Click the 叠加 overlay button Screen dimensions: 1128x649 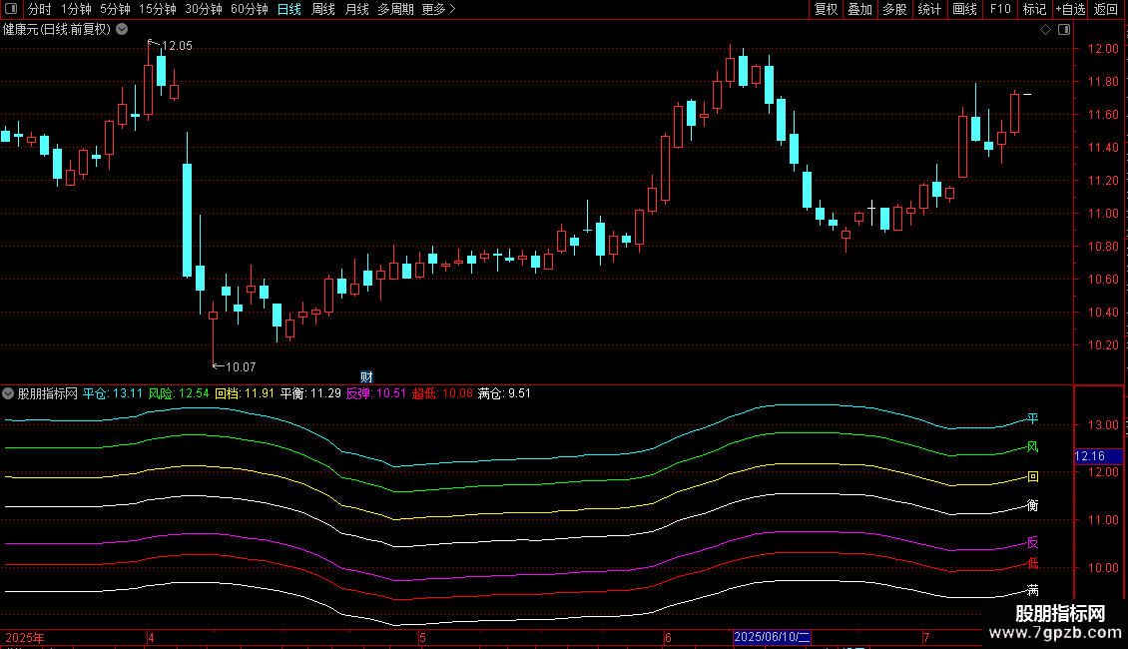859,9
